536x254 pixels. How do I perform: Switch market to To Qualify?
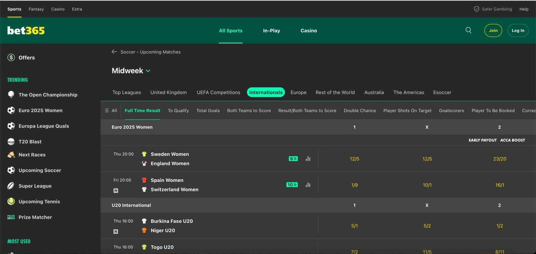[x=178, y=111]
